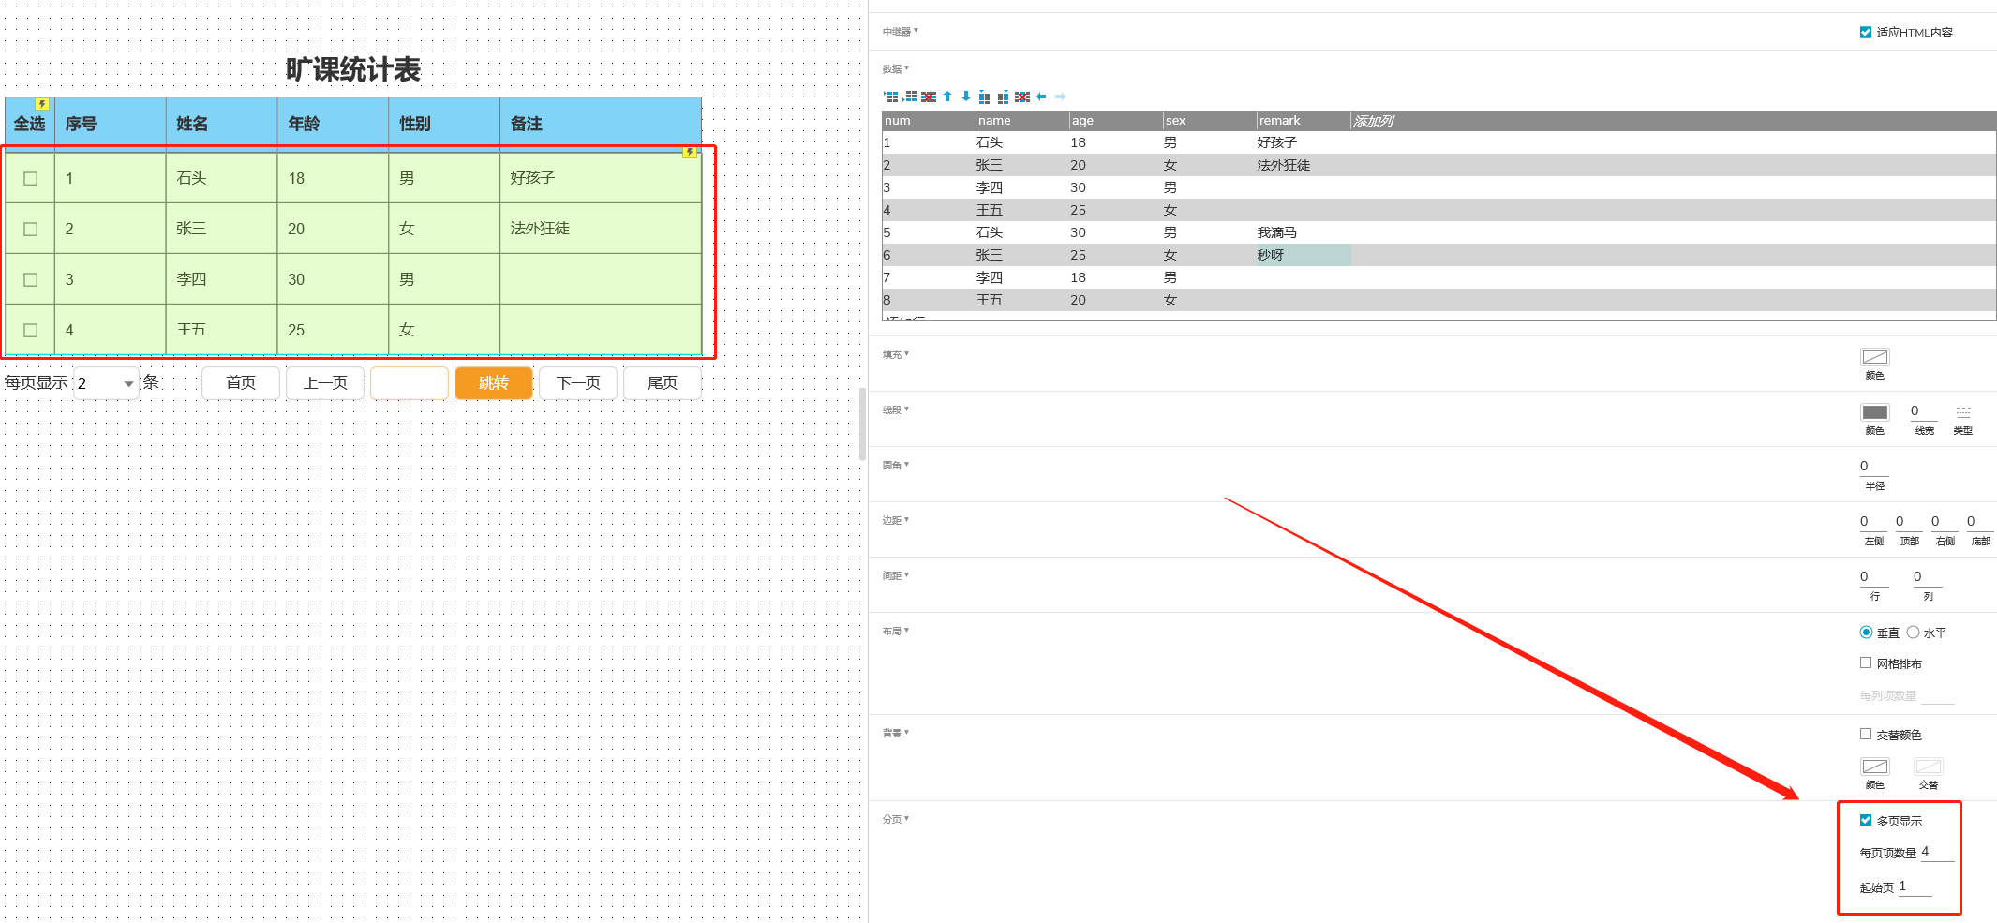Collapse the 分页 section

(895, 819)
